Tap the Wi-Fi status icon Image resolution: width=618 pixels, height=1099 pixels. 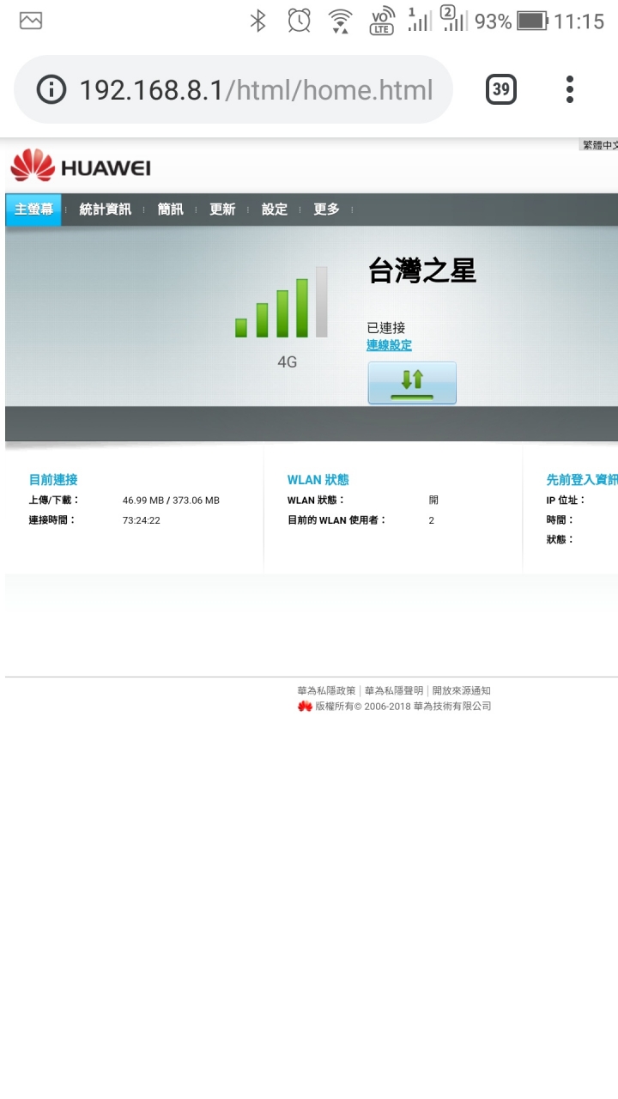click(x=341, y=21)
